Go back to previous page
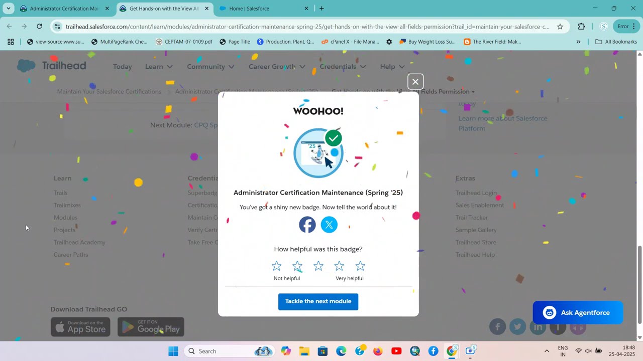The image size is (643, 361). (x=10, y=27)
